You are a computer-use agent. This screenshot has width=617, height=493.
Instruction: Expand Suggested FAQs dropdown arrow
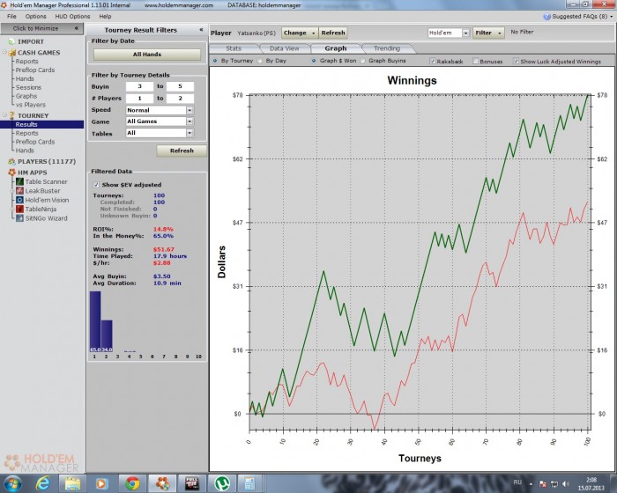tap(612, 17)
